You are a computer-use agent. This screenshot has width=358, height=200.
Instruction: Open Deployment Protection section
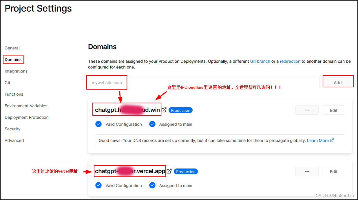point(27,117)
